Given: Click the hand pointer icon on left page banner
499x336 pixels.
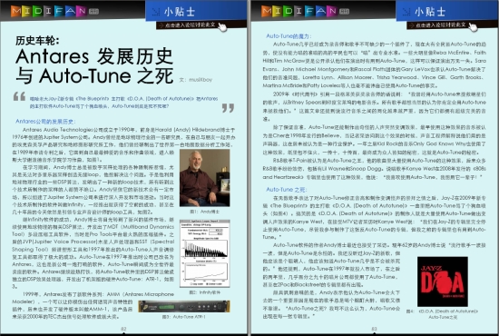Looking at the screenshot, I should [222, 26].
